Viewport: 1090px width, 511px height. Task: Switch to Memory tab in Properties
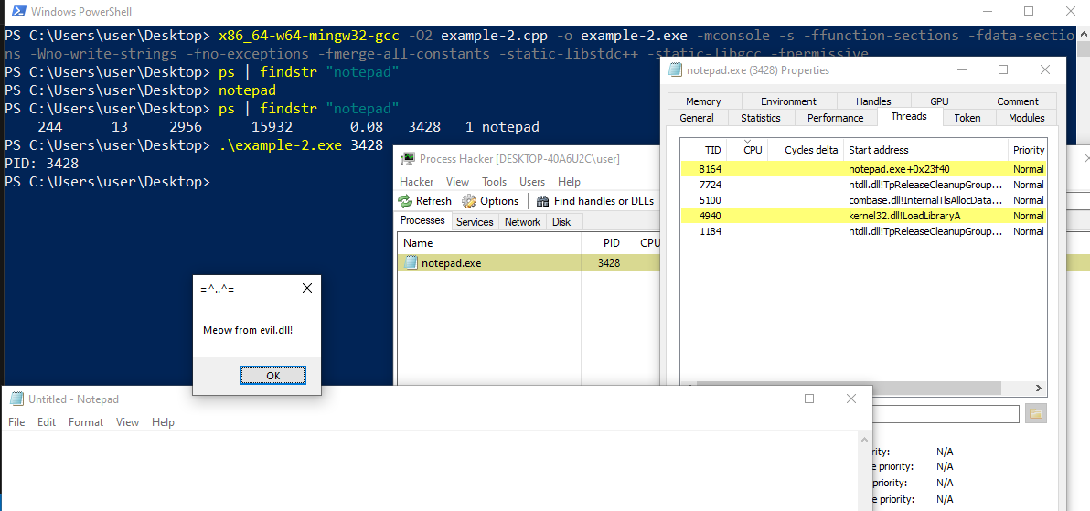click(x=703, y=101)
